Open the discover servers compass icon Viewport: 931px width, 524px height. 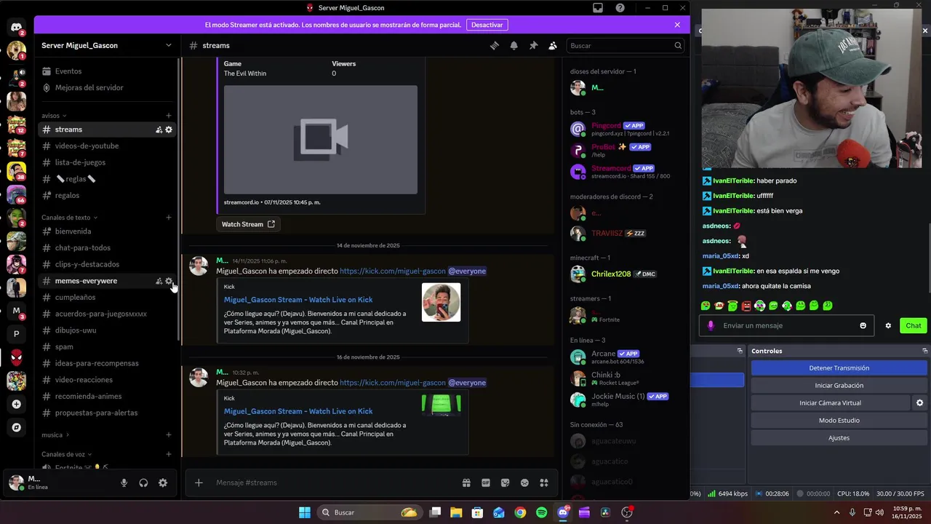16,427
